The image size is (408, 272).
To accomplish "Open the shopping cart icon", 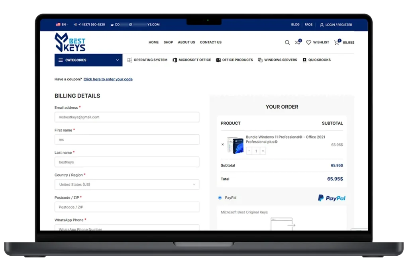I will coord(337,43).
